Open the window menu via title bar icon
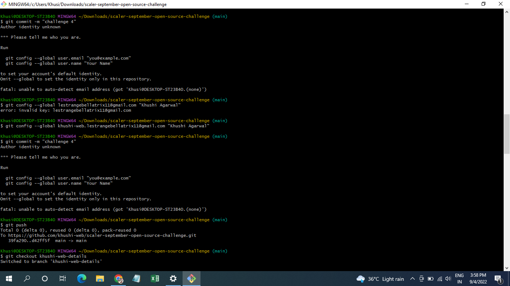The height and width of the screenshot is (286, 510). (4, 4)
